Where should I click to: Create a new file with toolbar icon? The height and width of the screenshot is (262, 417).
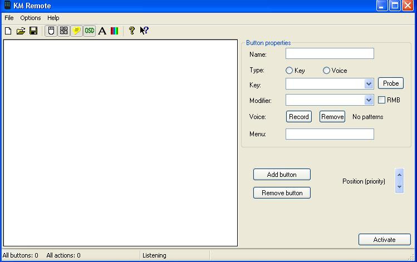[8, 31]
